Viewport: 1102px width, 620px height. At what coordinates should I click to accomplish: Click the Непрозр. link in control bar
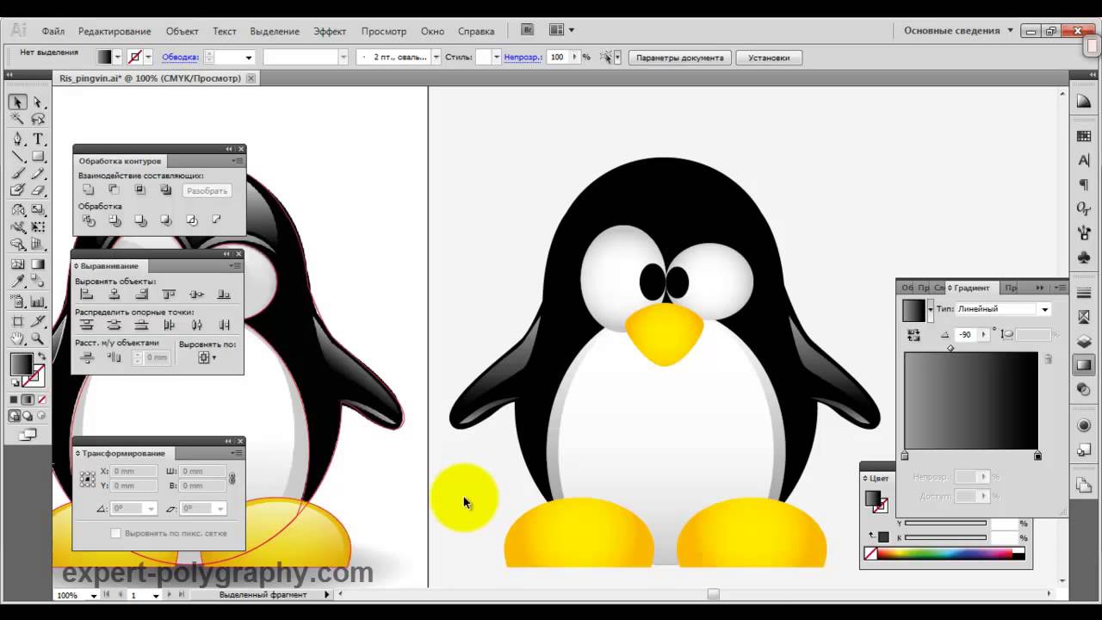pyautogui.click(x=523, y=57)
